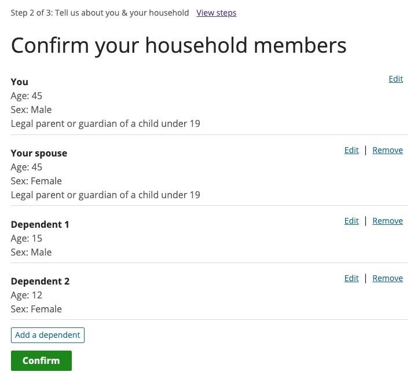Click the Confirm your household members heading
Screen dimensions: 414x379
178,45
